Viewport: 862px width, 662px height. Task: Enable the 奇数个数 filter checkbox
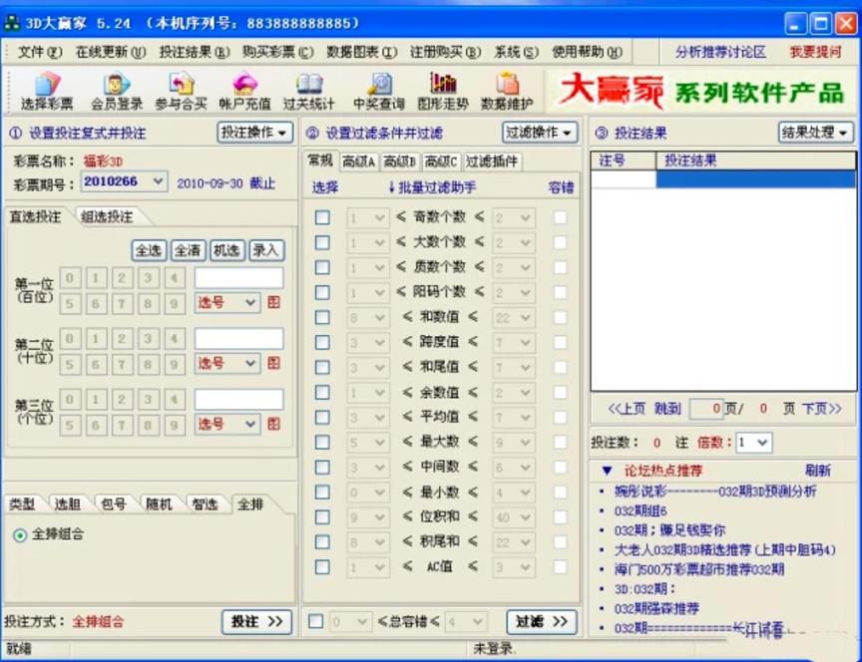322,217
